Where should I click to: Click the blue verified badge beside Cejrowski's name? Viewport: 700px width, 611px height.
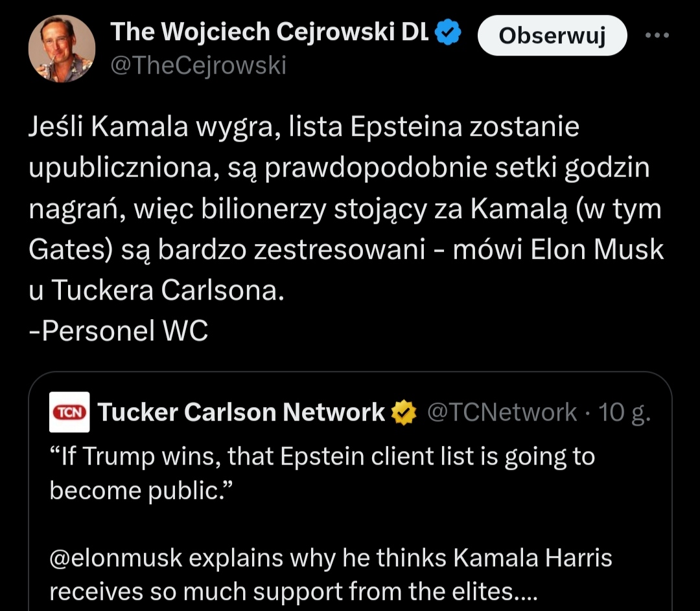[447, 32]
